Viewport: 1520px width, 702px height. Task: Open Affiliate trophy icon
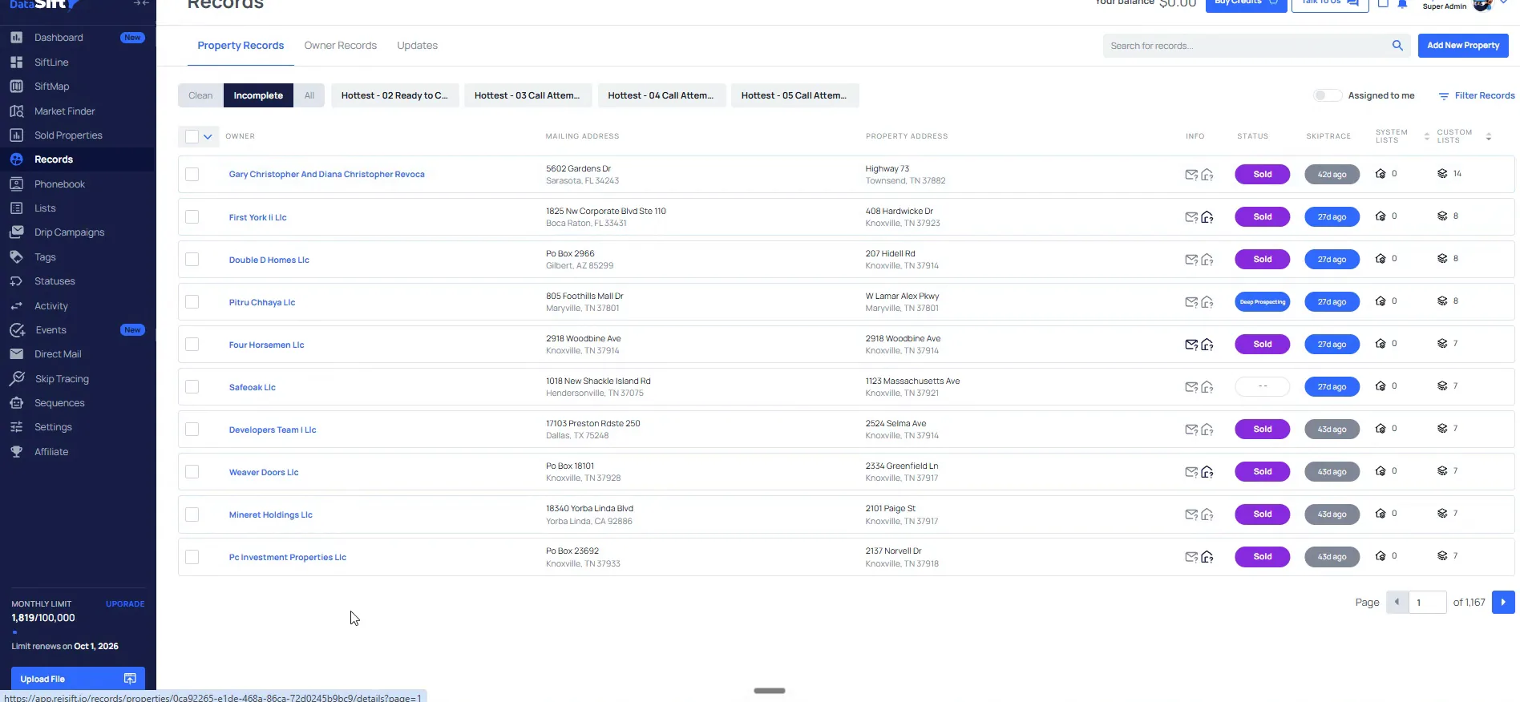click(16, 452)
